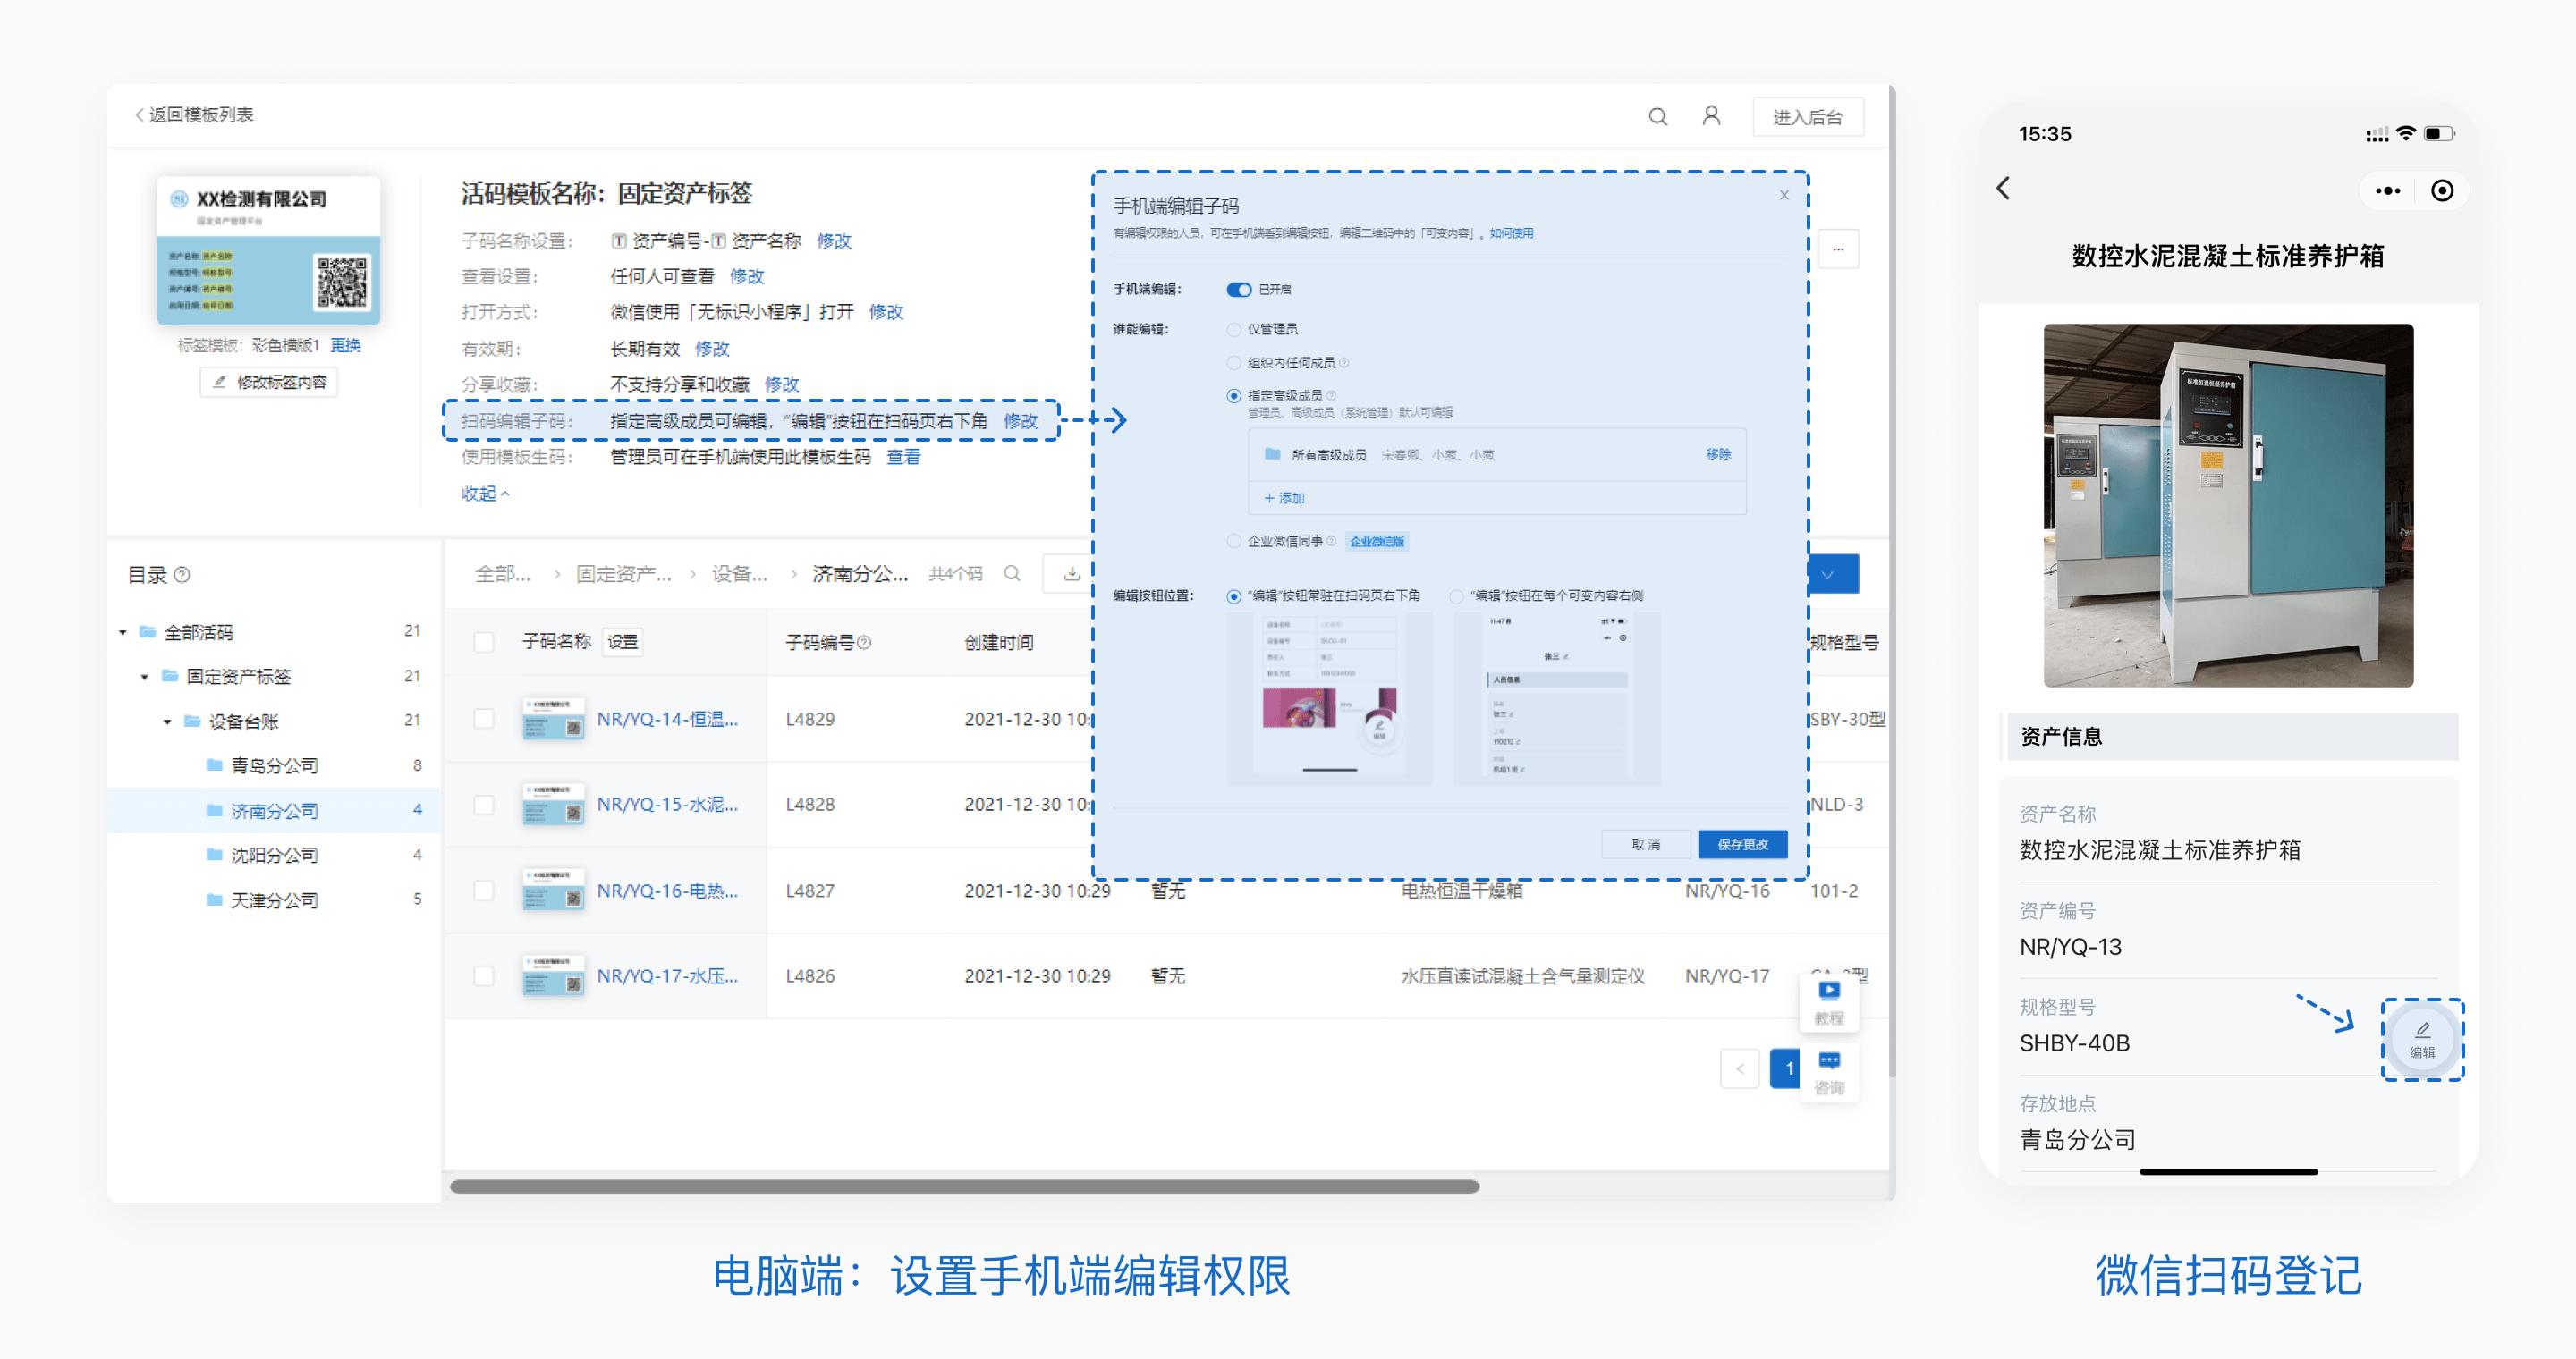
Task: Click the 进入后台 button
Action: coord(1808,116)
